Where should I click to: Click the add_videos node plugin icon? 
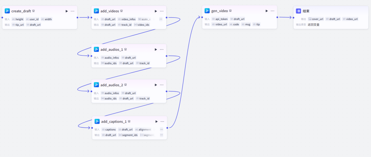tap(96, 11)
